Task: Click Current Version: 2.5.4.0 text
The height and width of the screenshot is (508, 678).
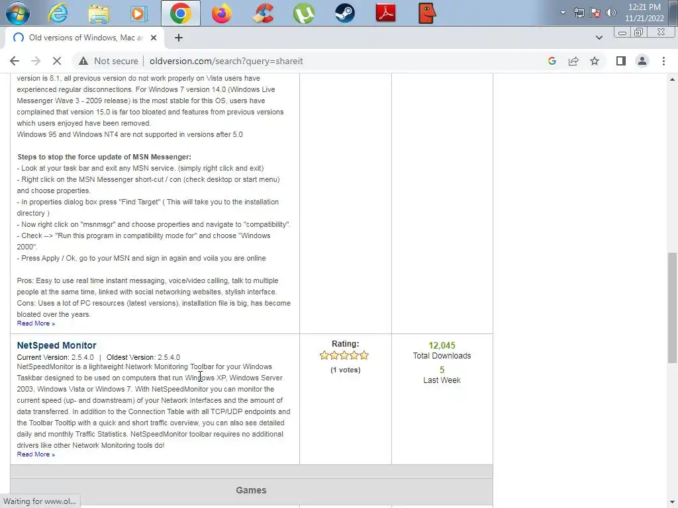Action: [56, 357]
